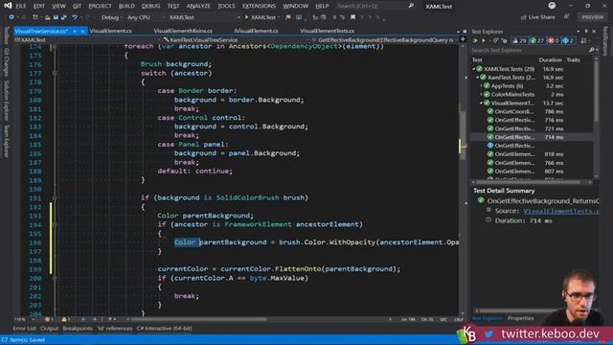
Task: Select the OnGetEffectiv... test with 716 ms
Action: pyautogui.click(x=532, y=120)
